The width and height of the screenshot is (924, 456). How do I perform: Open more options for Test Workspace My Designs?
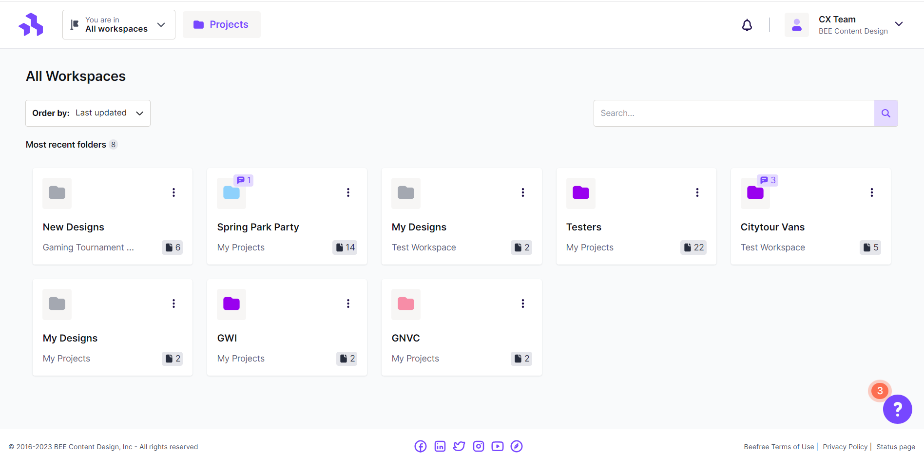point(523,192)
